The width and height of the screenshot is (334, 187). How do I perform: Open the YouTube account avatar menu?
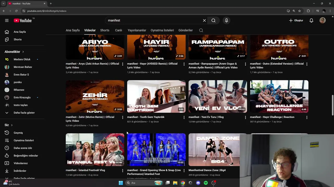pos(323,21)
